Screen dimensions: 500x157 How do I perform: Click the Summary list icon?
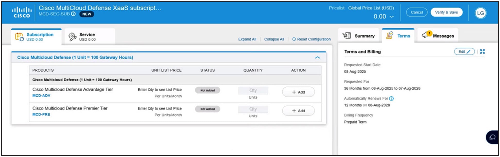pyautogui.click(x=347, y=35)
